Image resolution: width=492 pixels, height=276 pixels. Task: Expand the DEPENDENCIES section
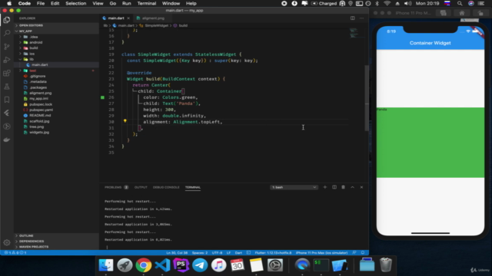[x=32, y=242]
